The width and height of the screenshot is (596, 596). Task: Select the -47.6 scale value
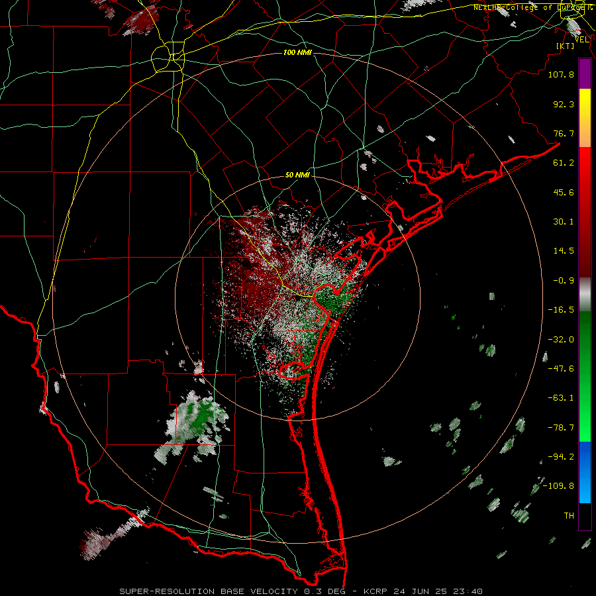pos(561,369)
